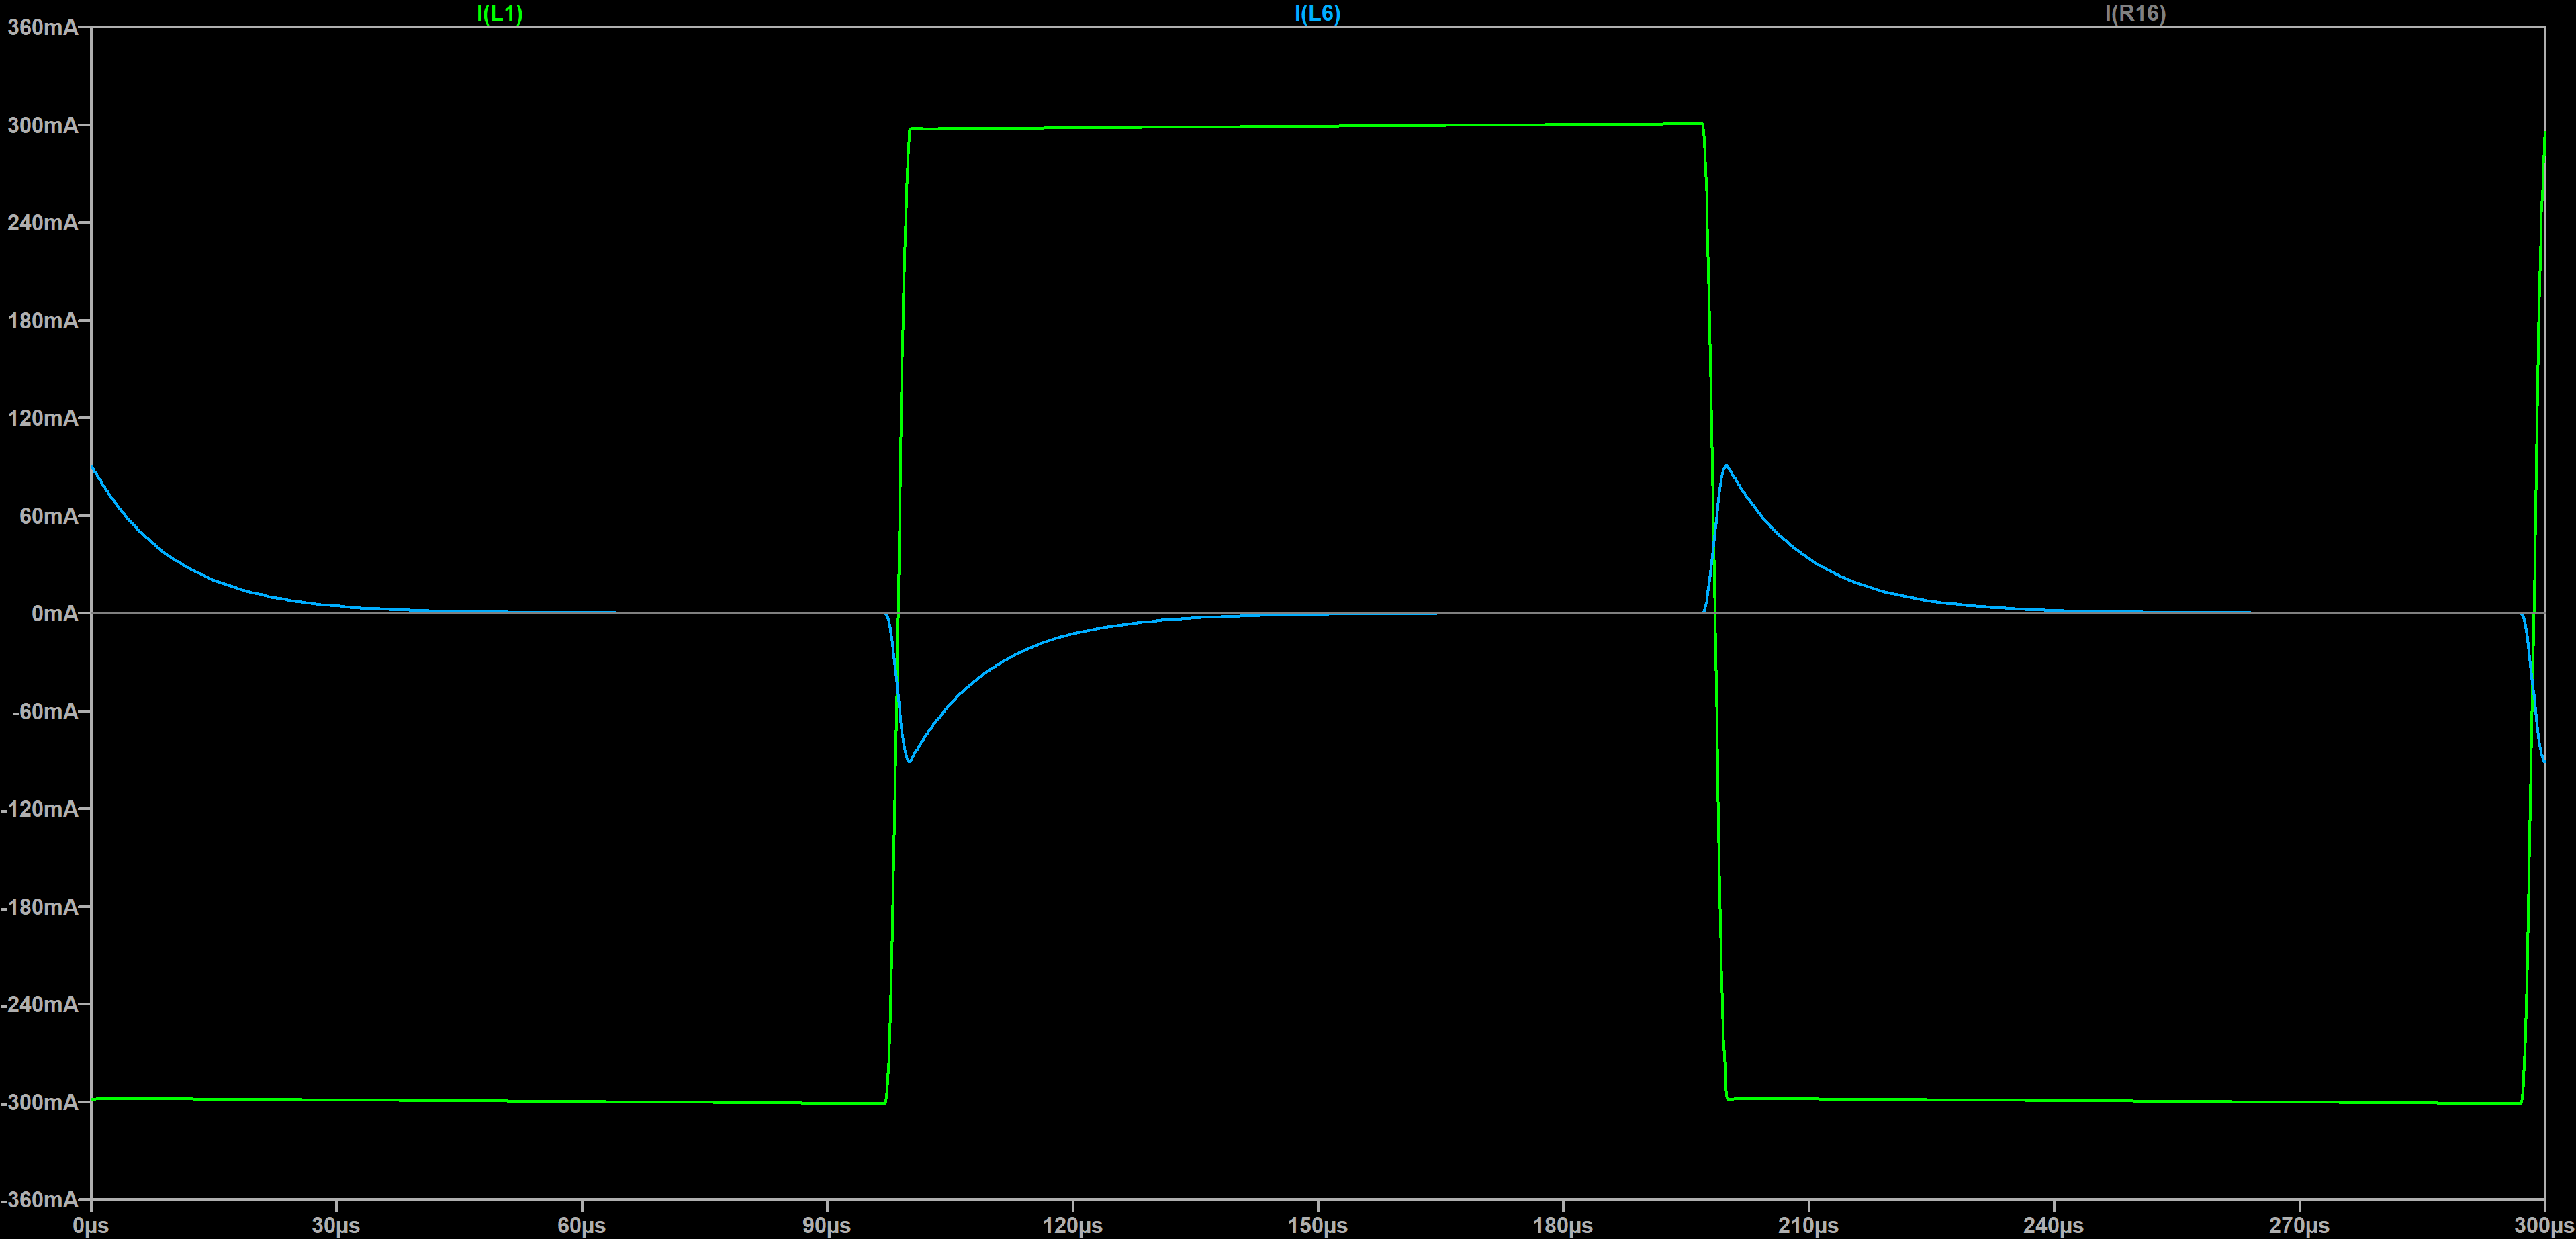The image size is (2576, 1239).
Task: Click the 360mA top axis label
Action: click(42, 27)
